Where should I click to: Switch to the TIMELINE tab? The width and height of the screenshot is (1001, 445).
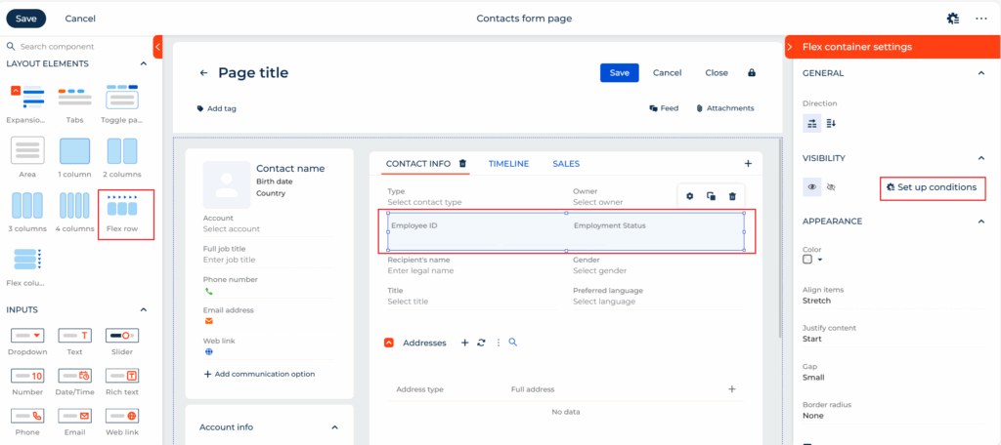pyautogui.click(x=508, y=164)
